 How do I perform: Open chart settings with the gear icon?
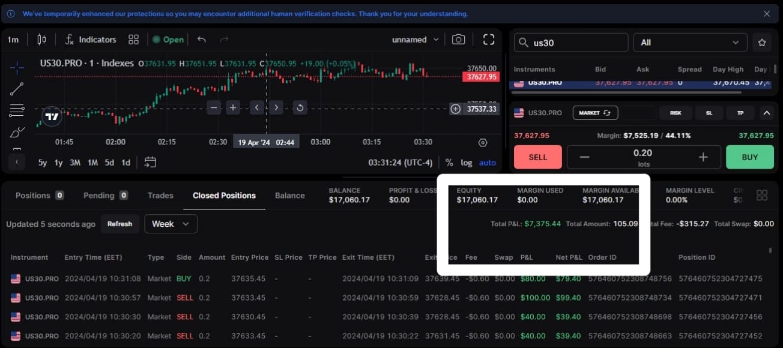(483, 142)
